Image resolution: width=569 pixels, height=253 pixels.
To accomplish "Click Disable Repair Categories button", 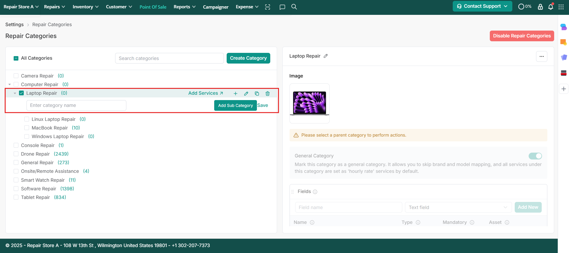I will point(522,36).
